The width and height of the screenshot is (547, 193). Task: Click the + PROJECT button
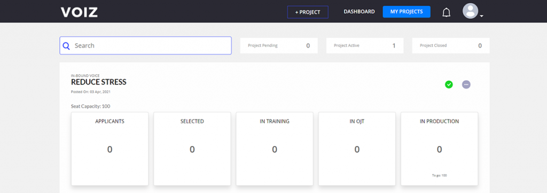(x=308, y=12)
